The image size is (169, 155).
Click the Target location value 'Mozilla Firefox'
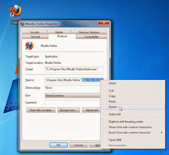click(x=53, y=63)
